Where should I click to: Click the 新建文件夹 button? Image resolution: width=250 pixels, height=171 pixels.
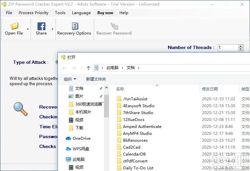click(x=96, y=79)
